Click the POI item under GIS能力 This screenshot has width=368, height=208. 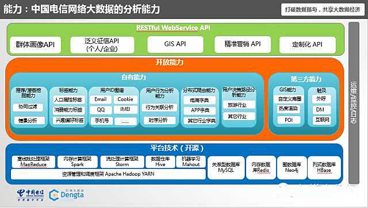289,120
